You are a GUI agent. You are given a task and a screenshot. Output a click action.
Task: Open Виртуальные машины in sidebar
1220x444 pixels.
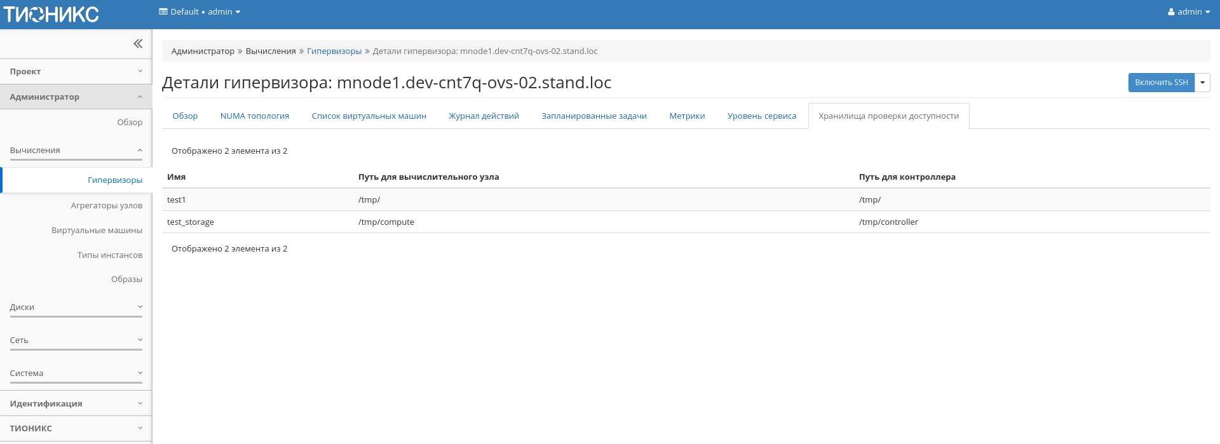pos(97,231)
